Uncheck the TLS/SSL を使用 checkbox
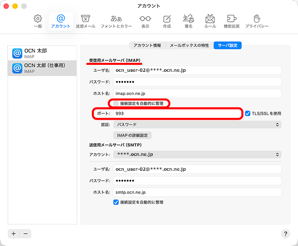298x246 pixels. click(248, 113)
